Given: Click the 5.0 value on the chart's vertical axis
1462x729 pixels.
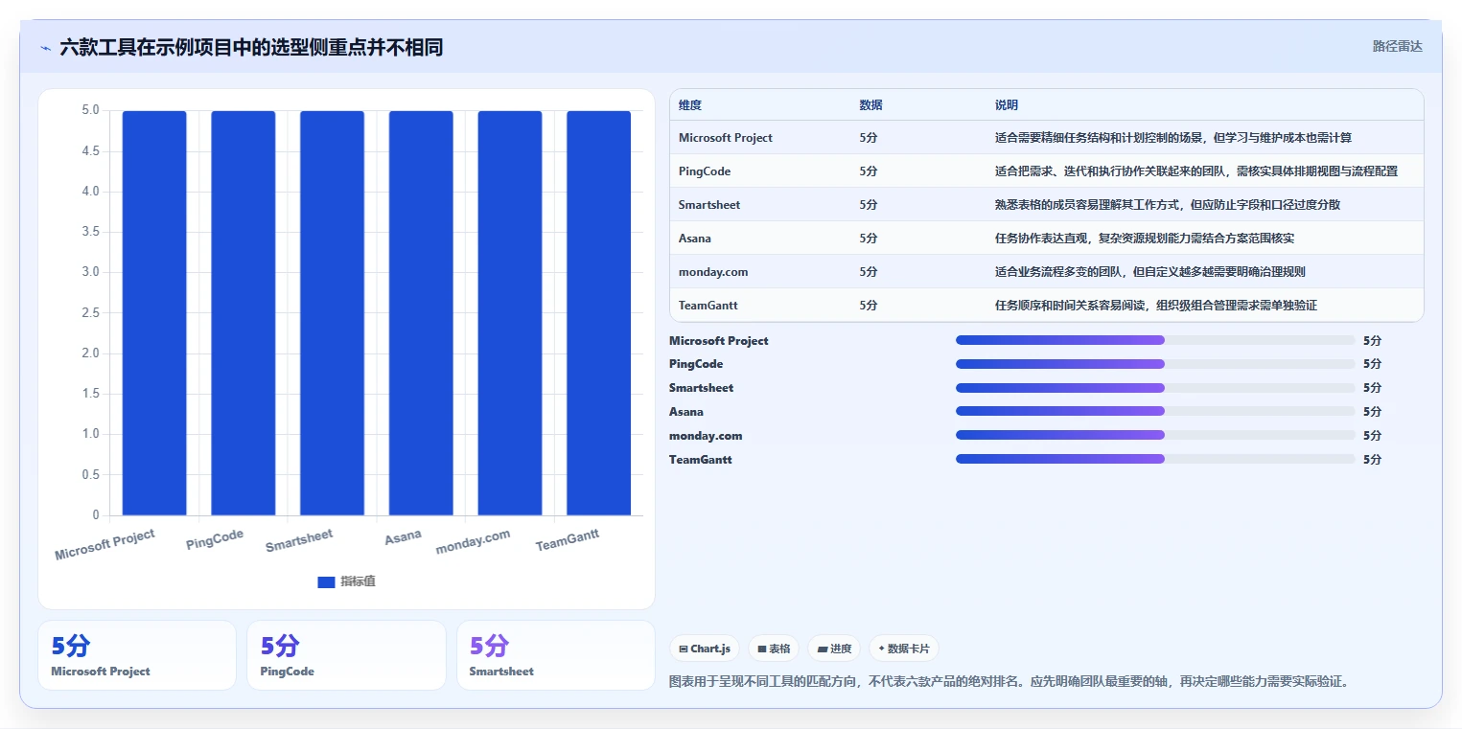Looking at the screenshot, I should (90, 110).
